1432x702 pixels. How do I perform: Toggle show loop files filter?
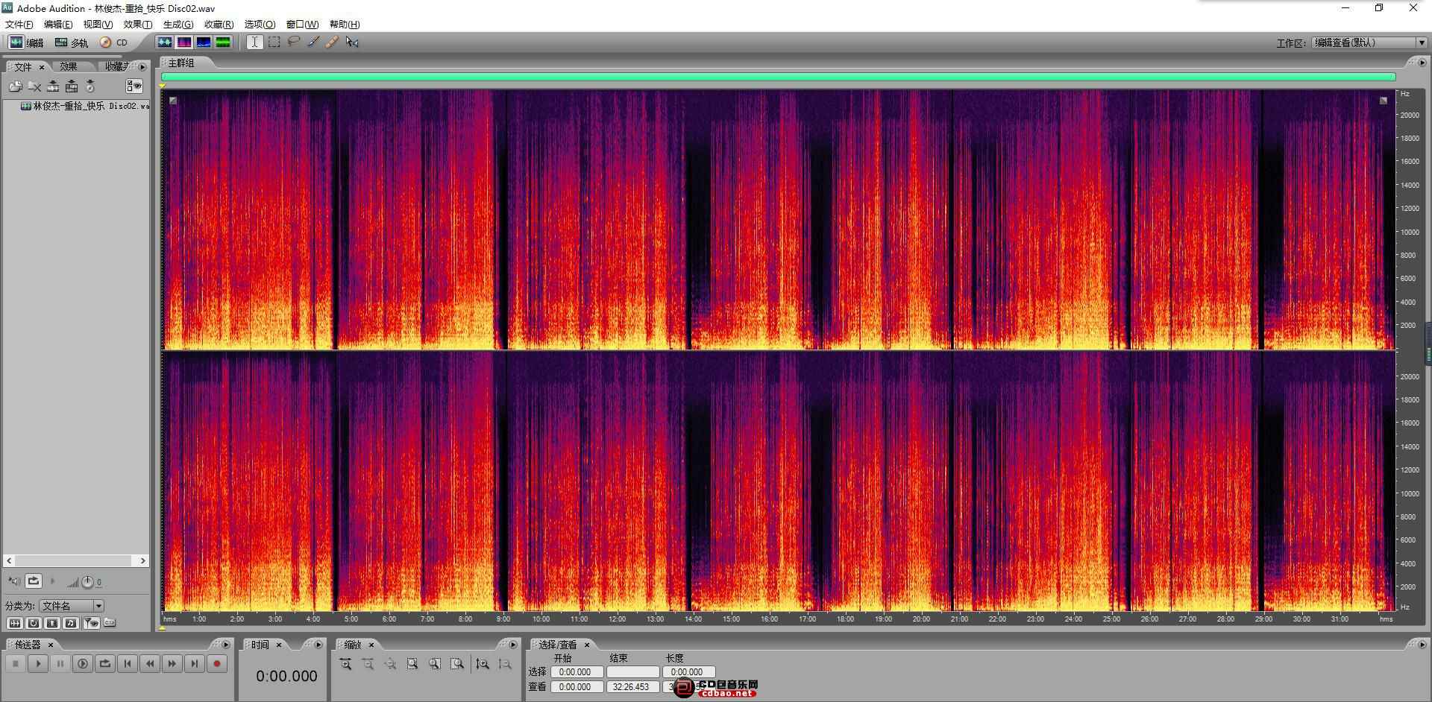click(x=34, y=623)
